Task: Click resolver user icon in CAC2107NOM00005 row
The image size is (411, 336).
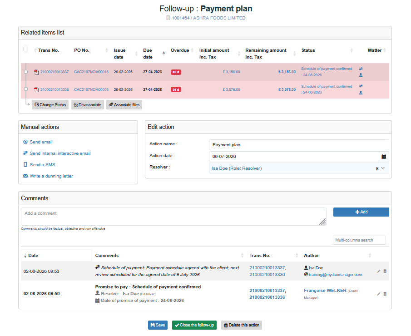Action: click(x=361, y=93)
